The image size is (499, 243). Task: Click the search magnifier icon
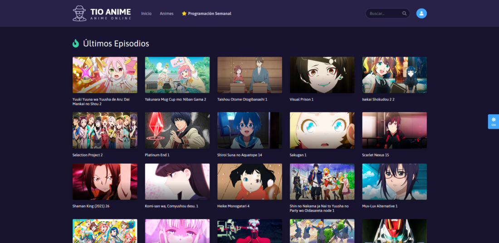[404, 13]
